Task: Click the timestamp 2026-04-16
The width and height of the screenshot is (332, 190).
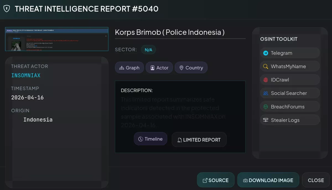Action: coord(27,97)
